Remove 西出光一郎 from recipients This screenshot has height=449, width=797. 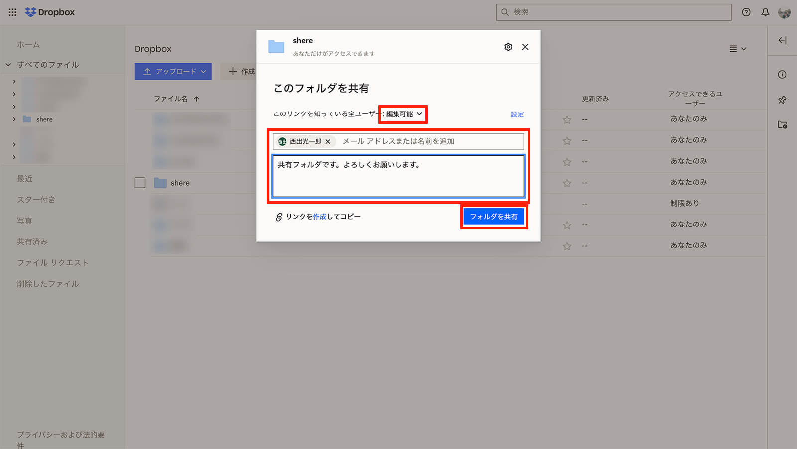coord(328,142)
